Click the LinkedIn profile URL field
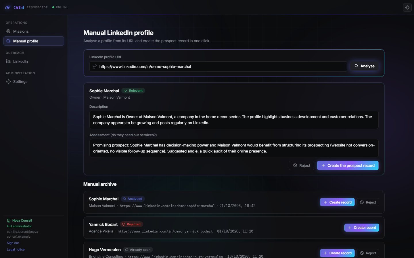414x258 pixels. pos(218,67)
